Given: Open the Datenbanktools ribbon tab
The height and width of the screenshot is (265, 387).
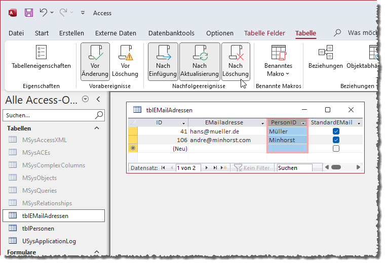Looking at the screenshot, I should point(171,33).
